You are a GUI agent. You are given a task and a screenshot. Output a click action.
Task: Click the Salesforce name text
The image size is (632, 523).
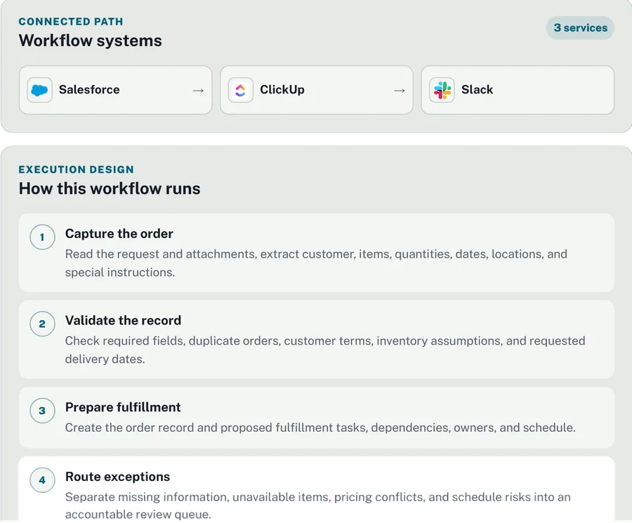pyautogui.click(x=89, y=89)
